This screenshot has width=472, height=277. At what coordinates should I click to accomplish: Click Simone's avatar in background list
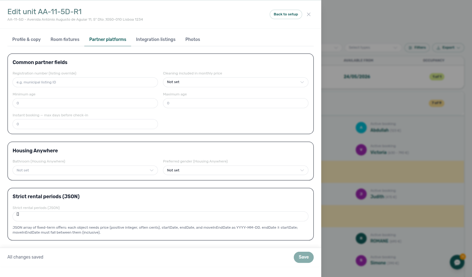tap(361, 261)
